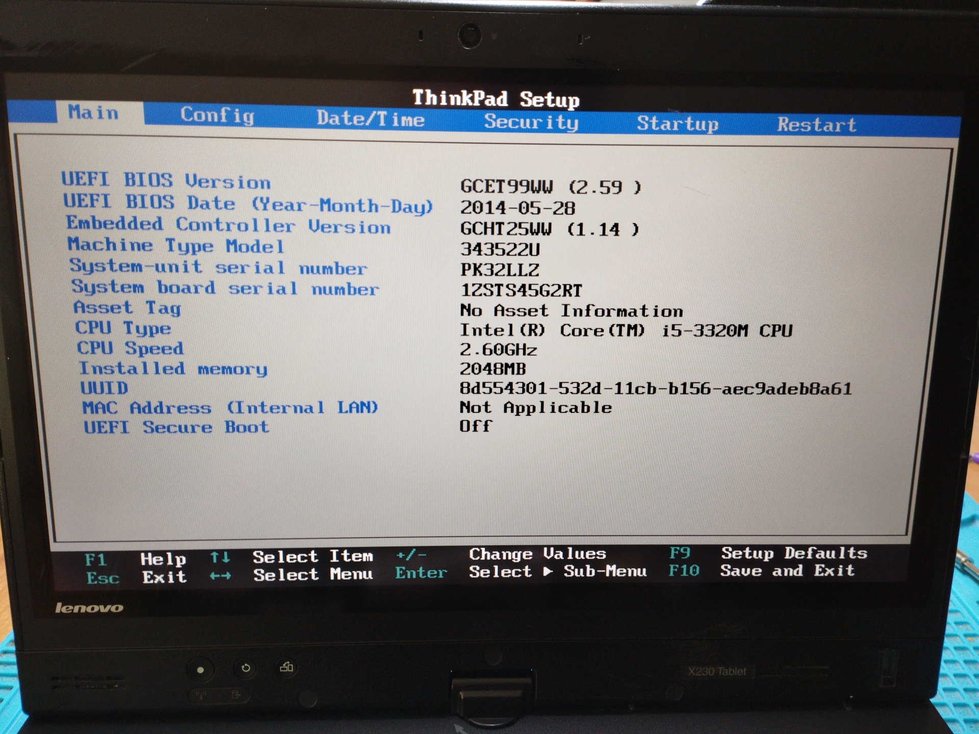This screenshot has width=979, height=734.
Task: Click the F1 Help key hint
Action: click(136, 559)
